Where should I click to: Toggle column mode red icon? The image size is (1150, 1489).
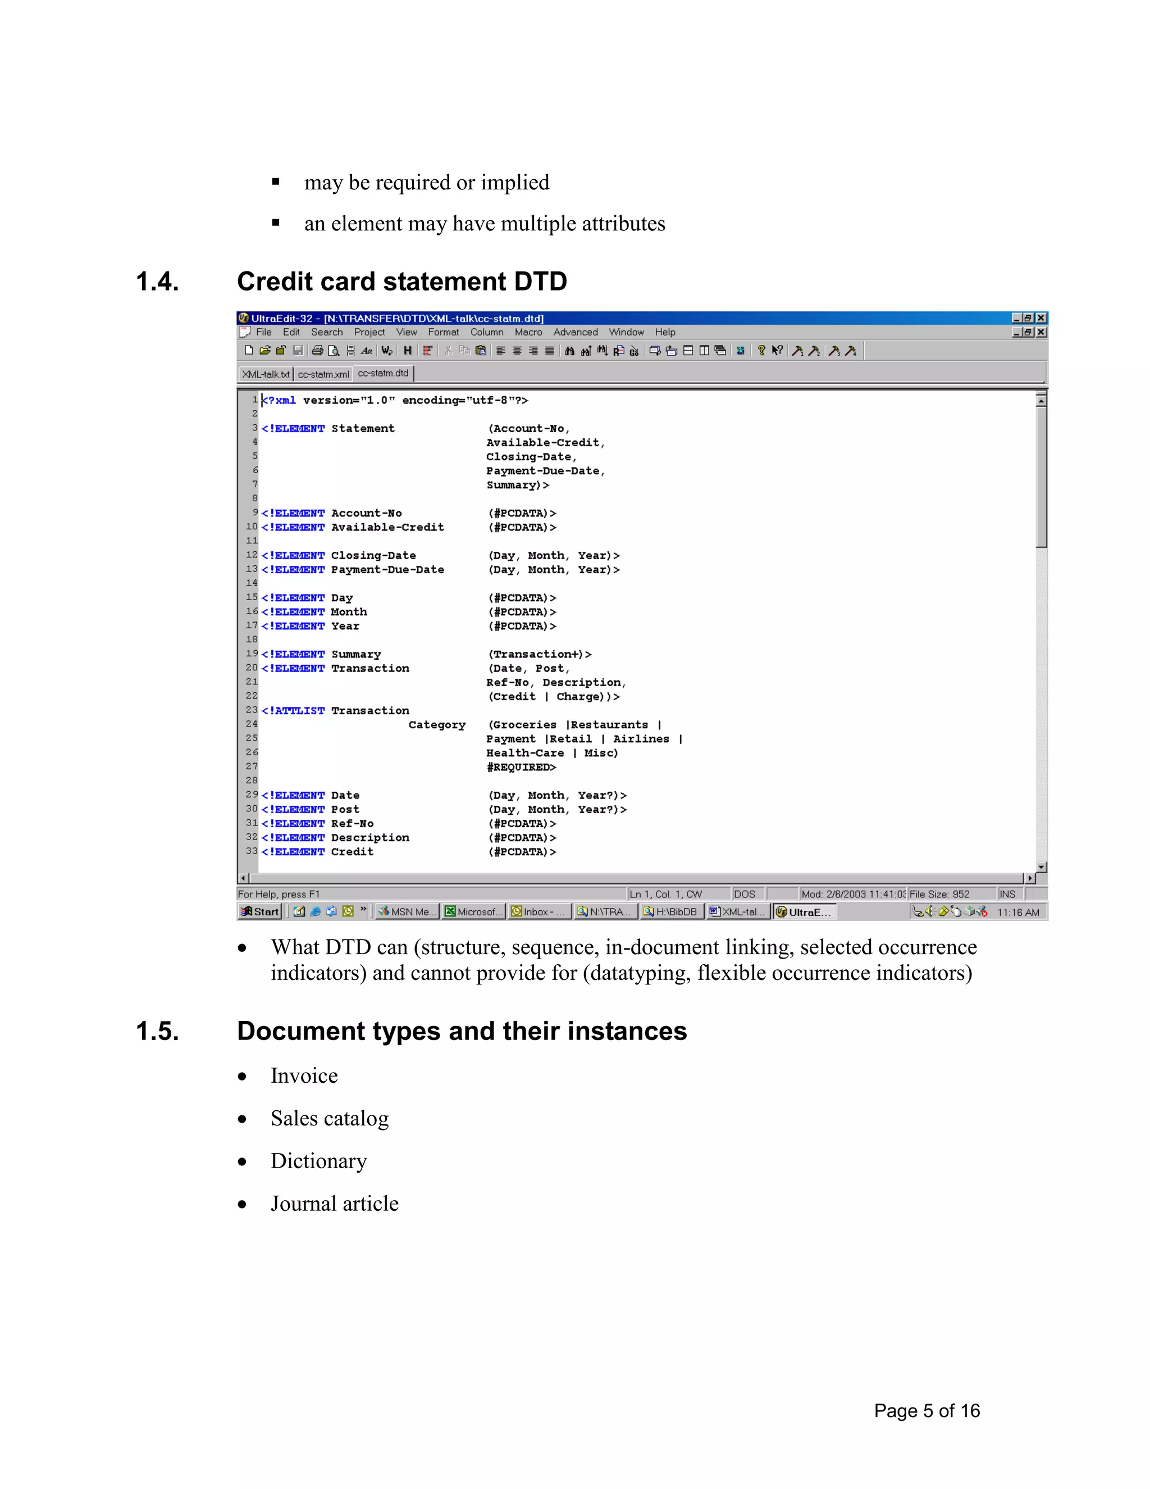click(428, 351)
